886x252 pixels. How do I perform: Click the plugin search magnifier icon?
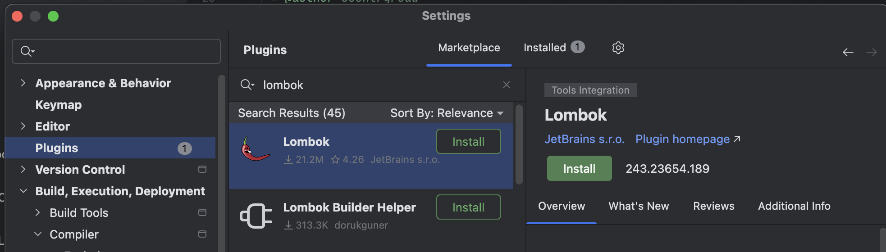pos(247,85)
